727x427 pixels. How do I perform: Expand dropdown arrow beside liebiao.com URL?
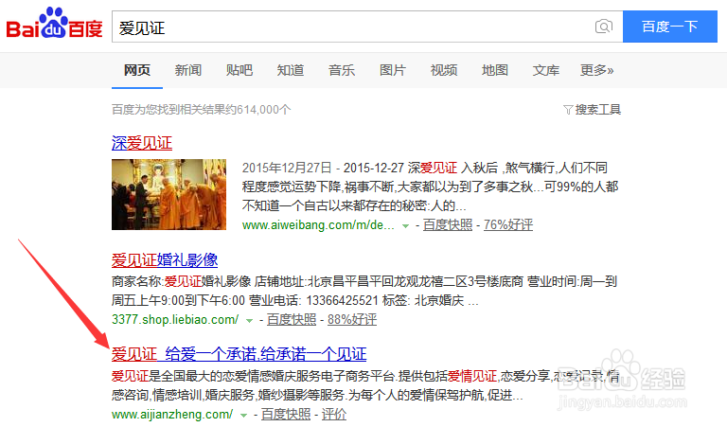click(250, 321)
